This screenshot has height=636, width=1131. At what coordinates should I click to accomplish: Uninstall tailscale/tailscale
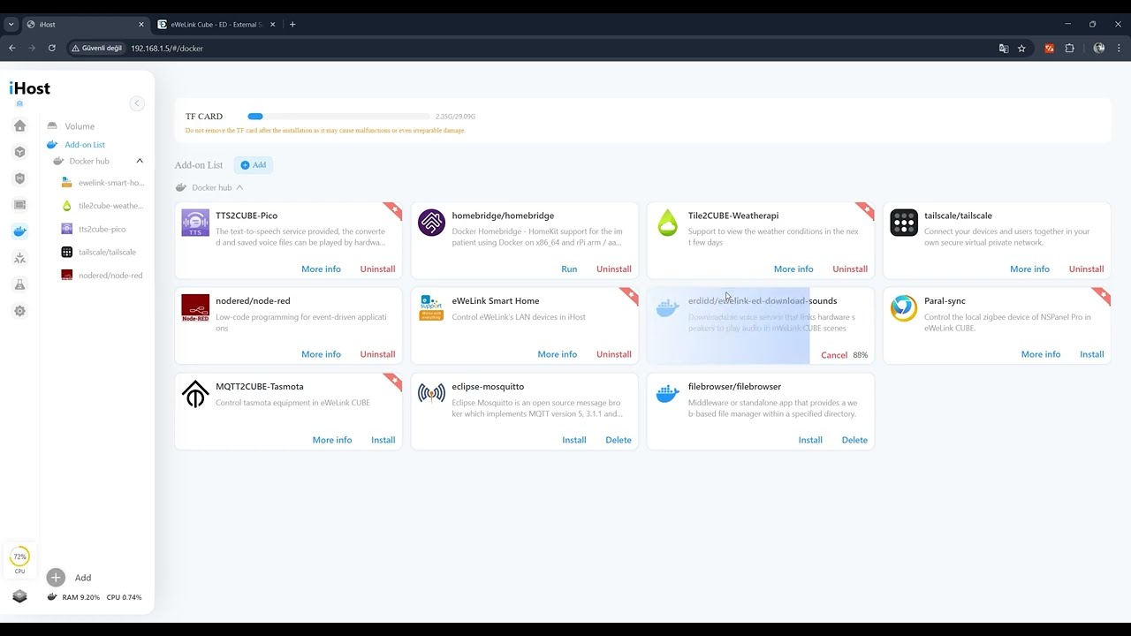(x=1086, y=269)
